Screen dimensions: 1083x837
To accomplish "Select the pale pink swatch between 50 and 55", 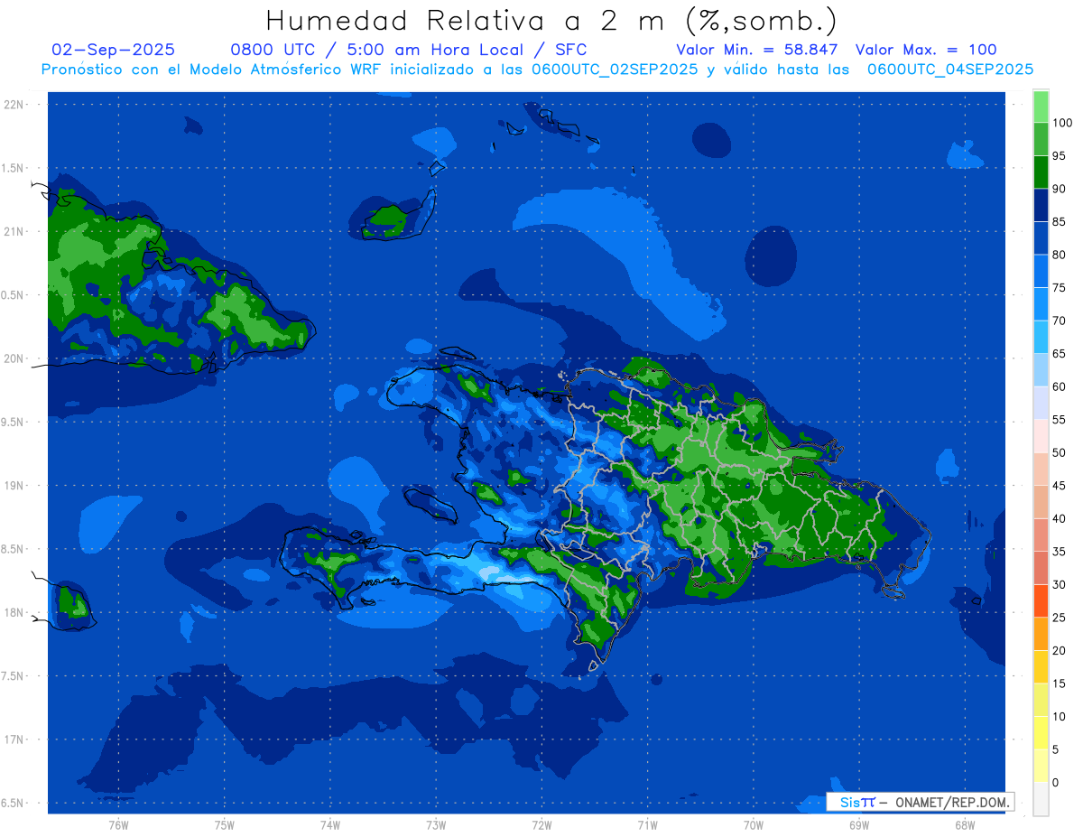I will coord(1041,436).
